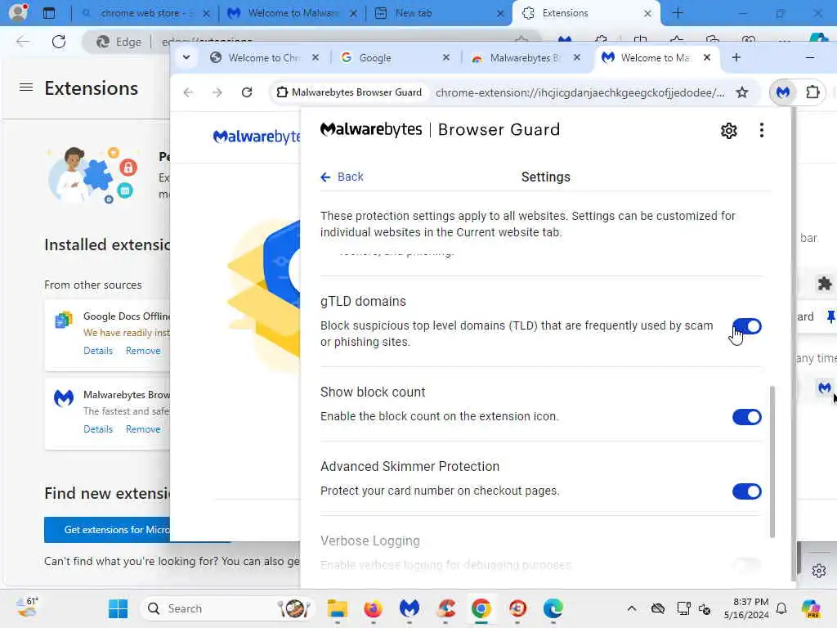Open notifications bell in taskbar
837x628 pixels.
coord(781,608)
